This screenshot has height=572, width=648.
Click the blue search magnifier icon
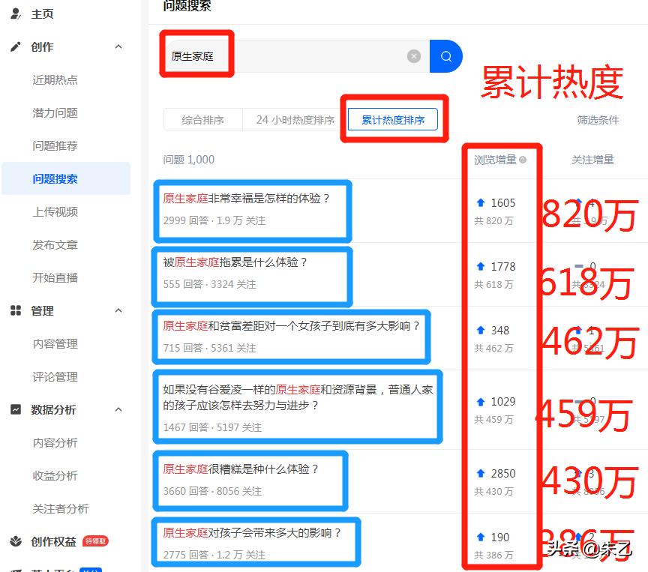point(445,56)
